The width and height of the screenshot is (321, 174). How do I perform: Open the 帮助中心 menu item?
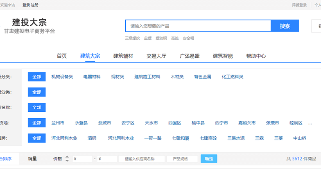[x=256, y=56]
